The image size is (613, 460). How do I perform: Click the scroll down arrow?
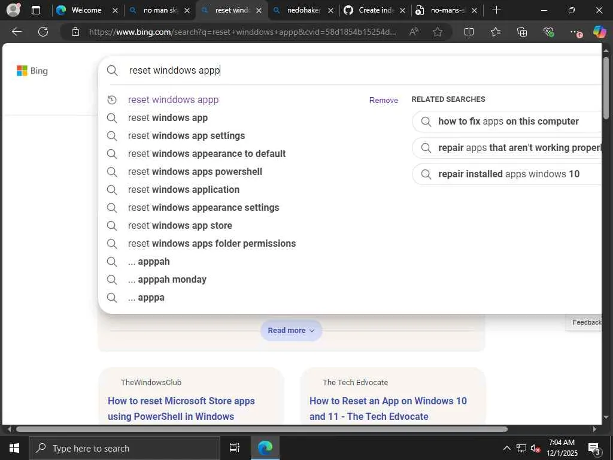point(606,417)
